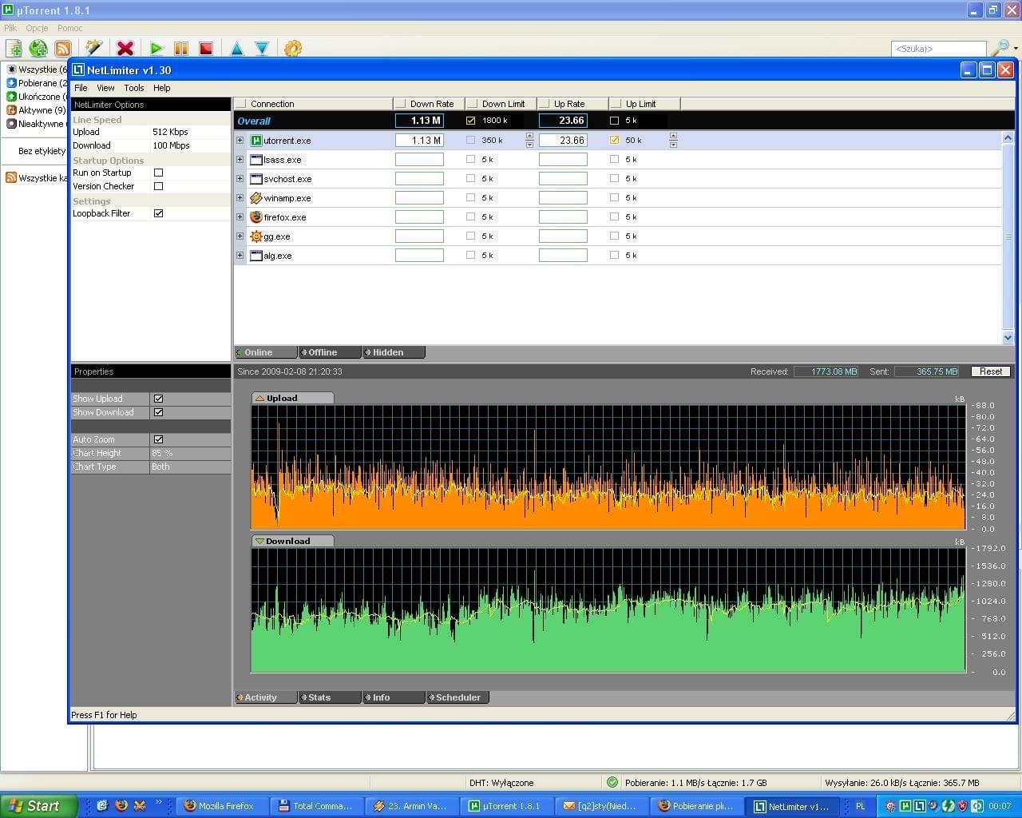Switch to Stats tab

click(330, 697)
